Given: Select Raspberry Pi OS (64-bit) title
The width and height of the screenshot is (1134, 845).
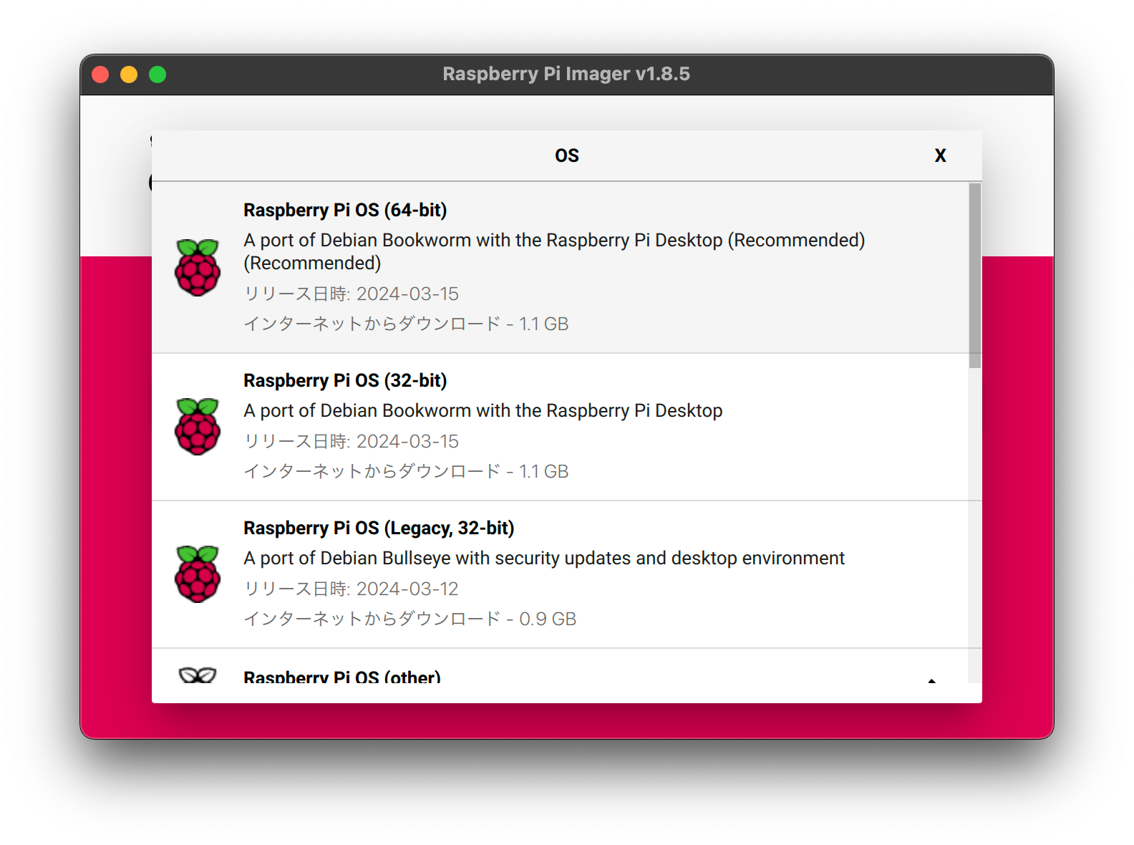Looking at the screenshot, I should 345,210.
